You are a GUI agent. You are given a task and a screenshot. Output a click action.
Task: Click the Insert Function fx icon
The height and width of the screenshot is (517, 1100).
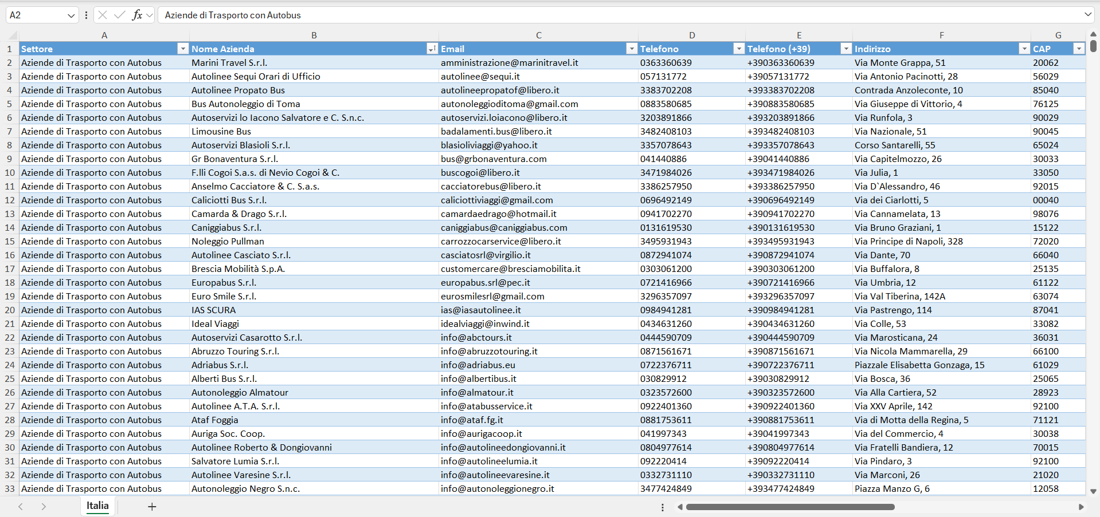tap(137, 15)
